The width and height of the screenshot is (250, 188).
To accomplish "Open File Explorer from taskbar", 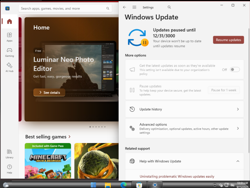I will 108,185.
